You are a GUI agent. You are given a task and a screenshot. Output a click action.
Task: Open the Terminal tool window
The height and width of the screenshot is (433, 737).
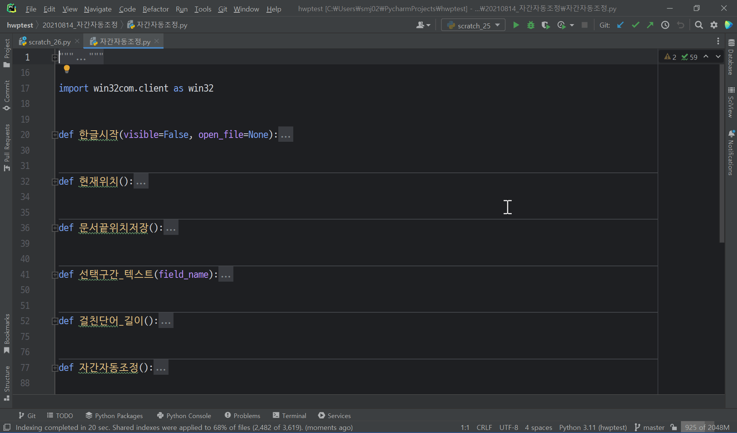pyautogui.click(x=289, y=416)
